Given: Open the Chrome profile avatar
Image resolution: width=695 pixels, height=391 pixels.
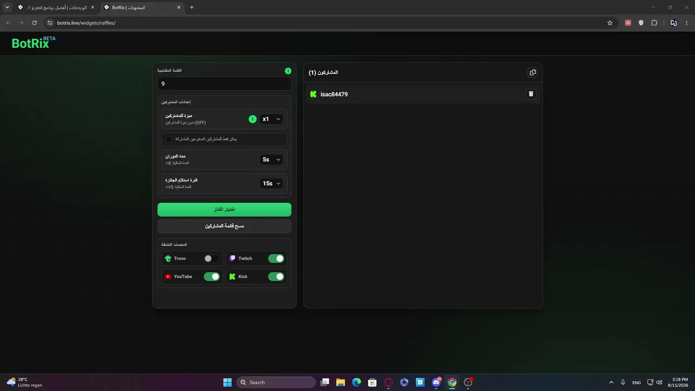Looking at the screenshot, I should (674, 23).
